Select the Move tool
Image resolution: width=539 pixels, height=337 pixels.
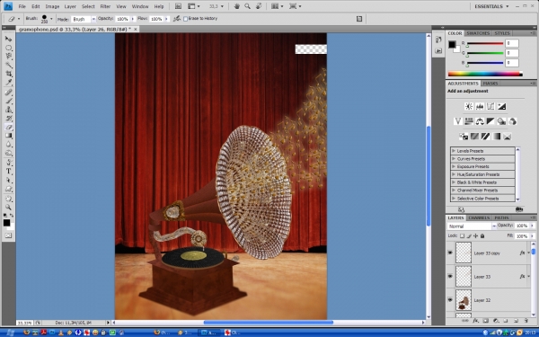pyautogui.click(x=8, y=39)
